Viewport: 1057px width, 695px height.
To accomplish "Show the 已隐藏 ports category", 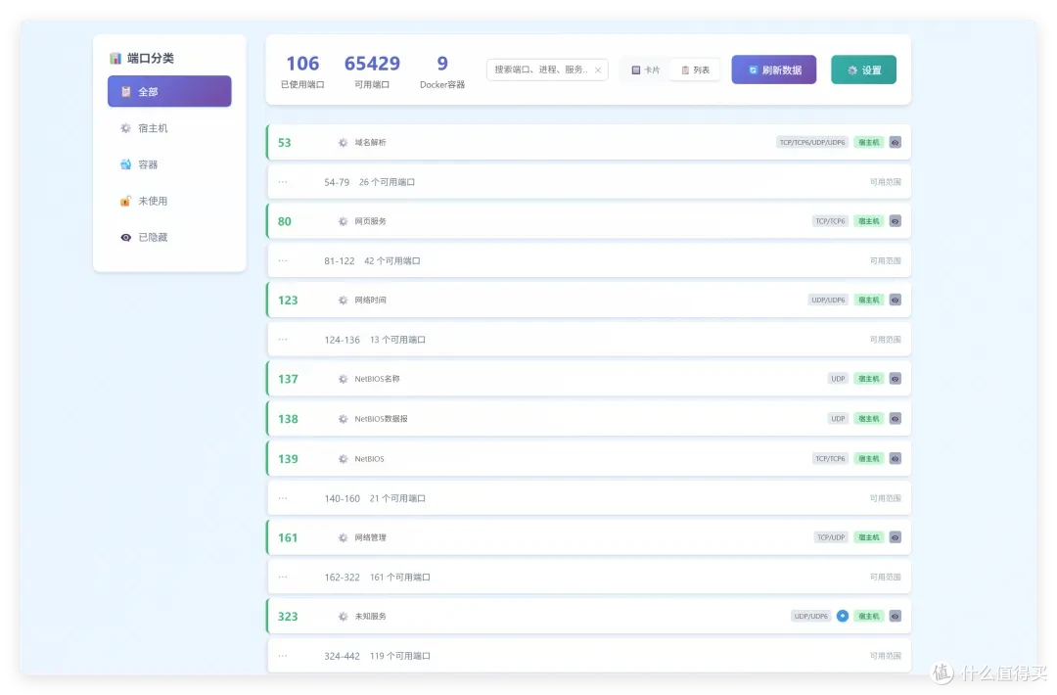I will (x=169, y=237).
